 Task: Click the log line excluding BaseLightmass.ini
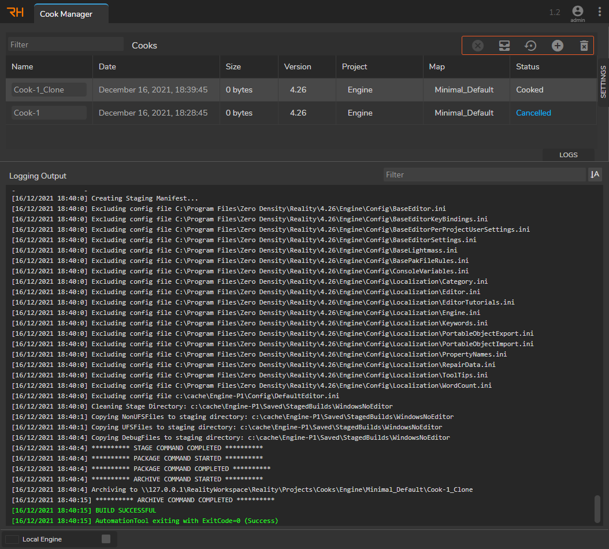pyautogui.click(x=235, y=250)
